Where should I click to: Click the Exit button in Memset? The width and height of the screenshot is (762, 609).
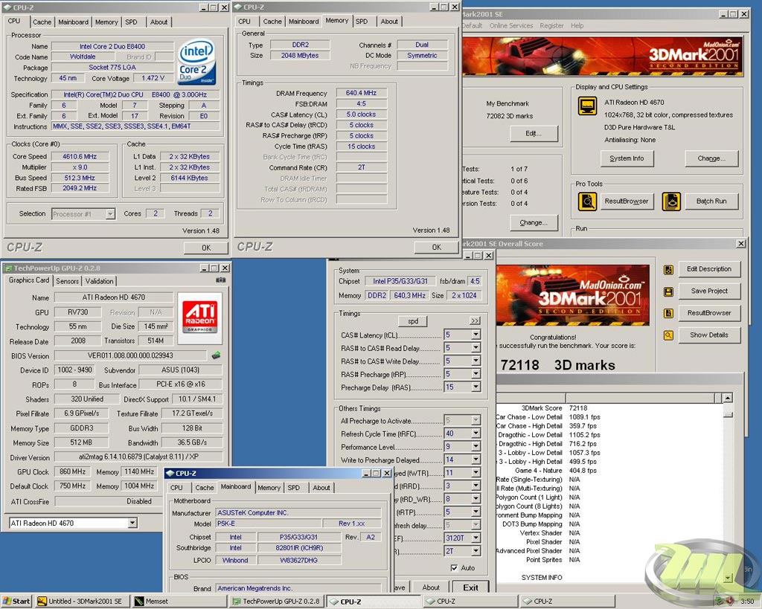pos(470,587)
